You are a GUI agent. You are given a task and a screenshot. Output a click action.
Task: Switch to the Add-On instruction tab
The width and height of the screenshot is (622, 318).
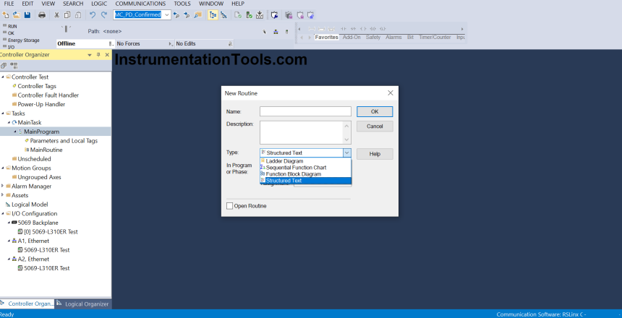352,38
